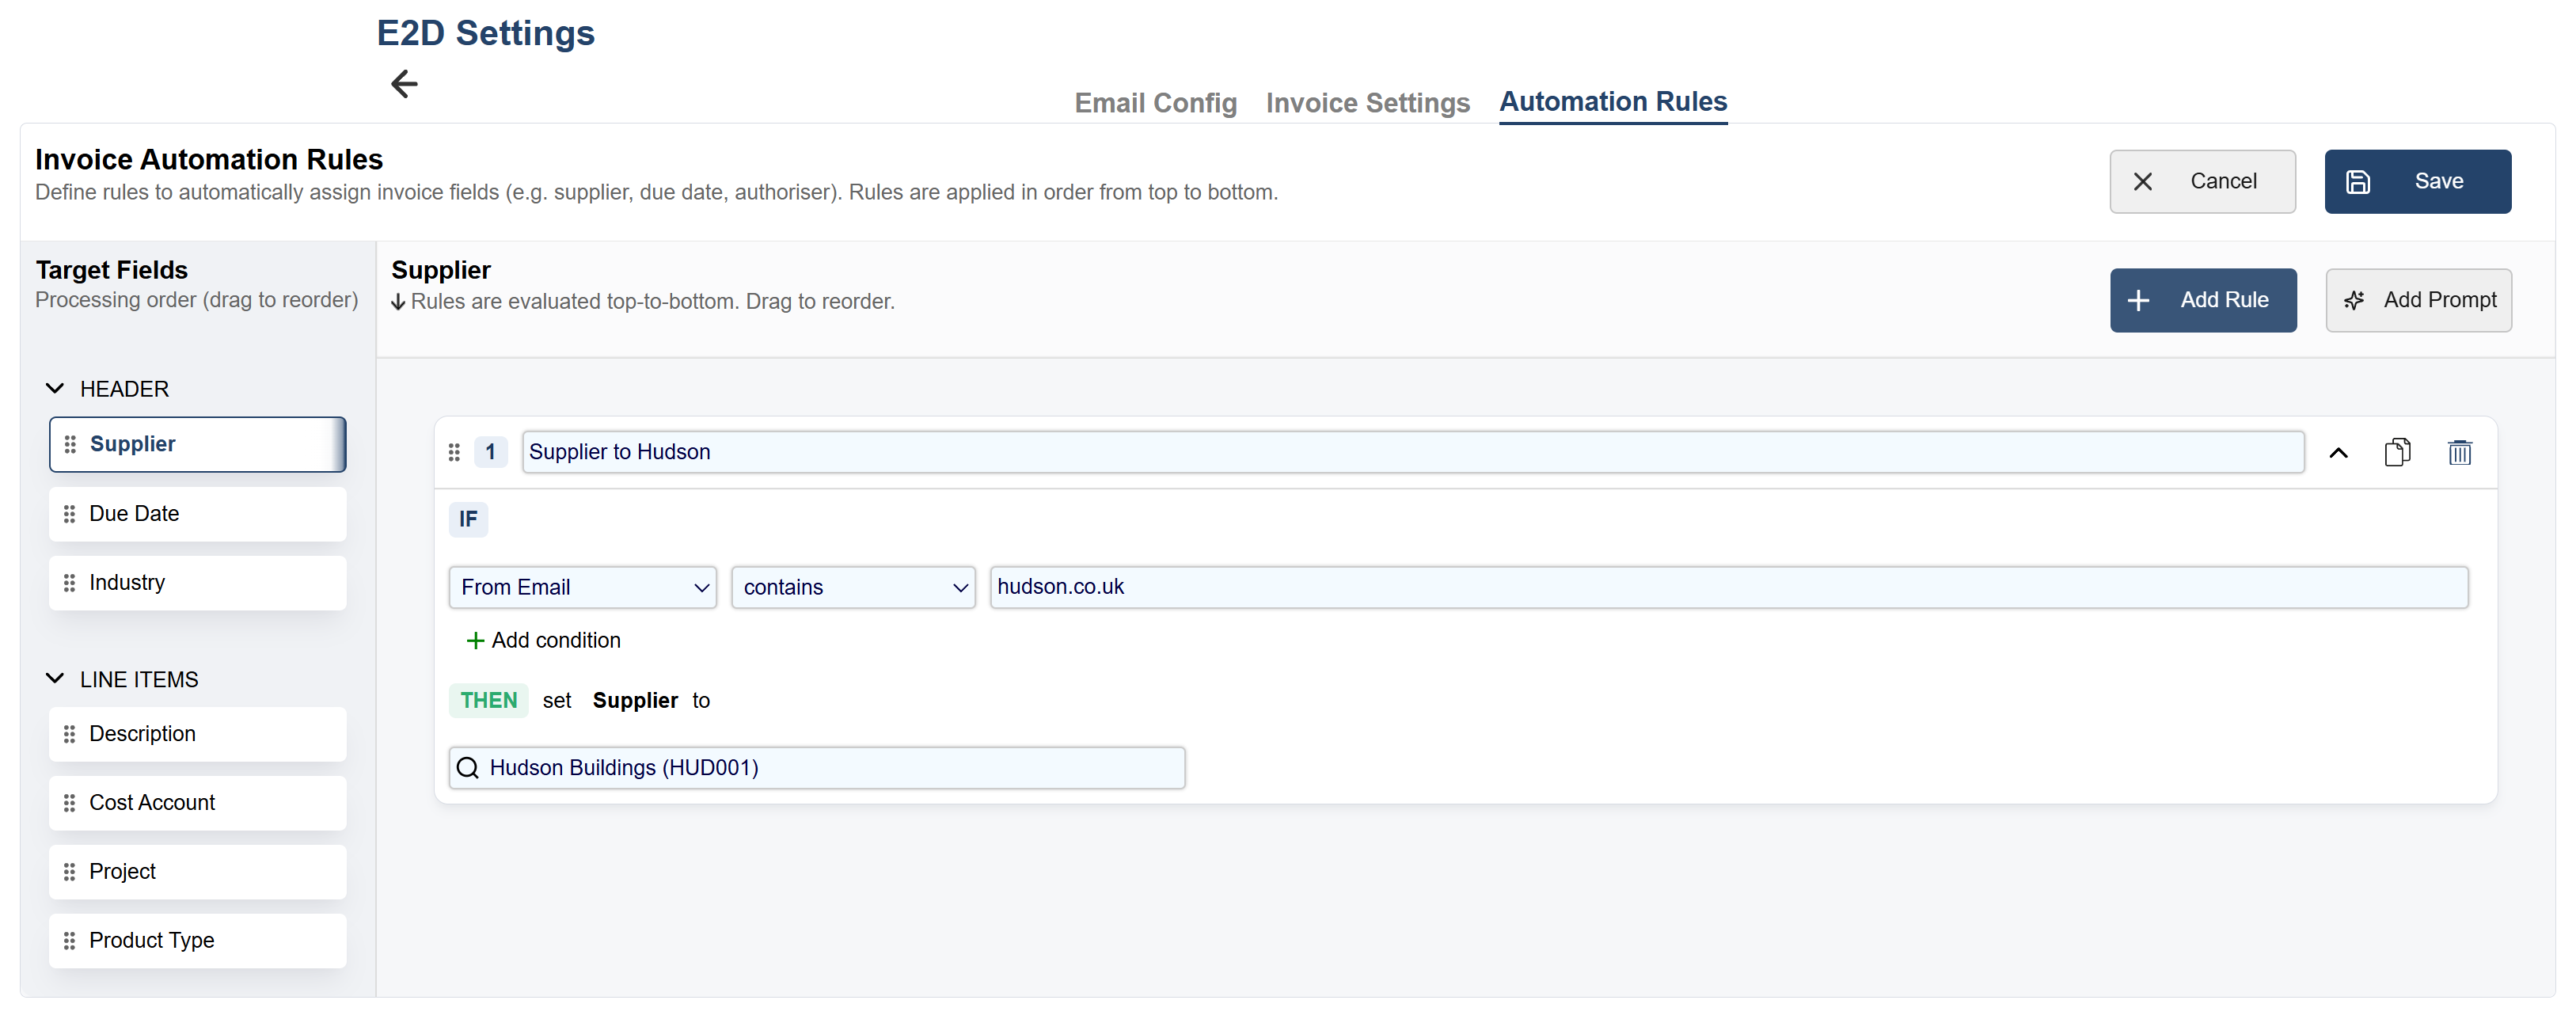Click drag handle beside rule number 1
Image resolution: width=2576 pixels, height=1019 pixels.
click(x=454, y=453)
